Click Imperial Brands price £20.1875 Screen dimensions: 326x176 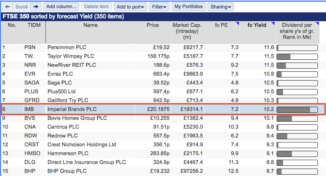click(x=158, y=109)
